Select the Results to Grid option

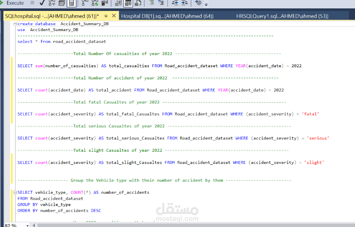[128, 3]
